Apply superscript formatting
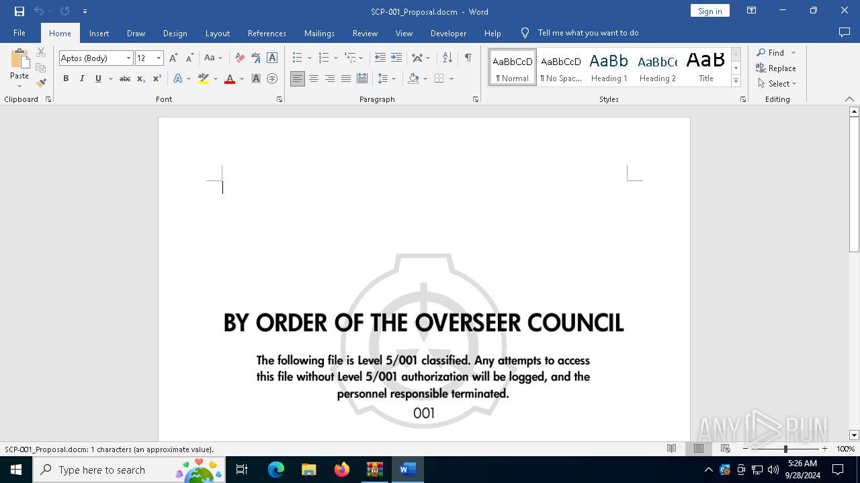The image size is (860, 483). point(157,78)
